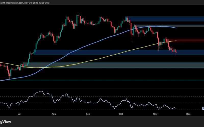
Task: Select the Nov label on time axis
Action: tap(155, 114)
